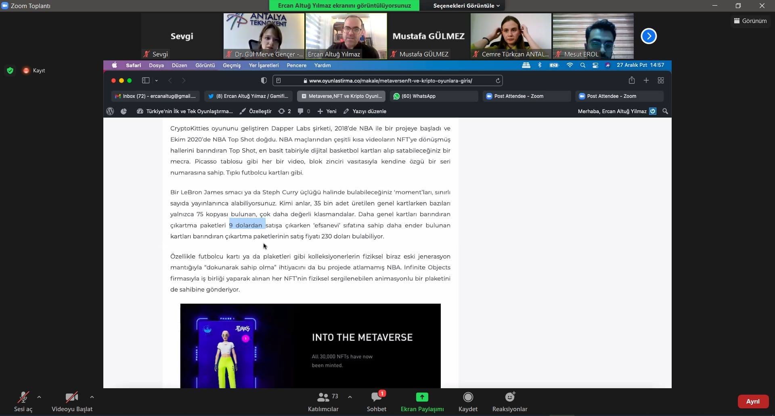Switch to Gmail Inbox (72) tab
Viewport: 775px width, 416px height.
click(155, 96)
